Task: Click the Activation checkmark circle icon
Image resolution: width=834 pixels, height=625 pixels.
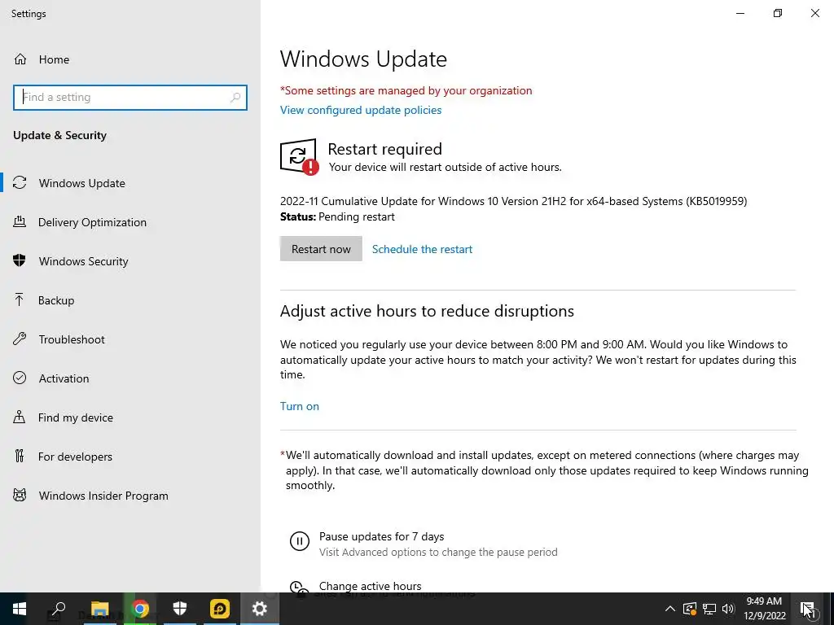Action: pyautogui.click(x=20, y=378)
